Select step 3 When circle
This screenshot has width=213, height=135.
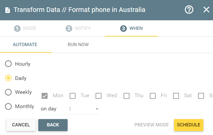(x=123, y=29)
